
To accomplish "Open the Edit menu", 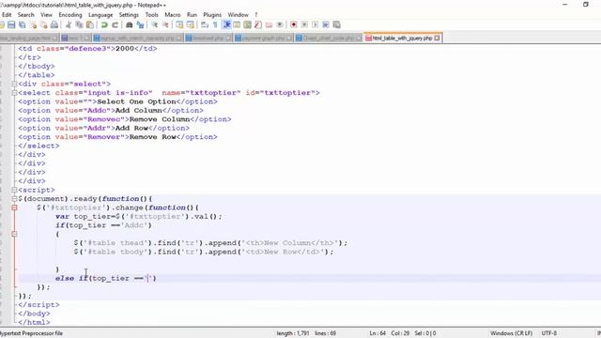I will click(x=7, y=15).
